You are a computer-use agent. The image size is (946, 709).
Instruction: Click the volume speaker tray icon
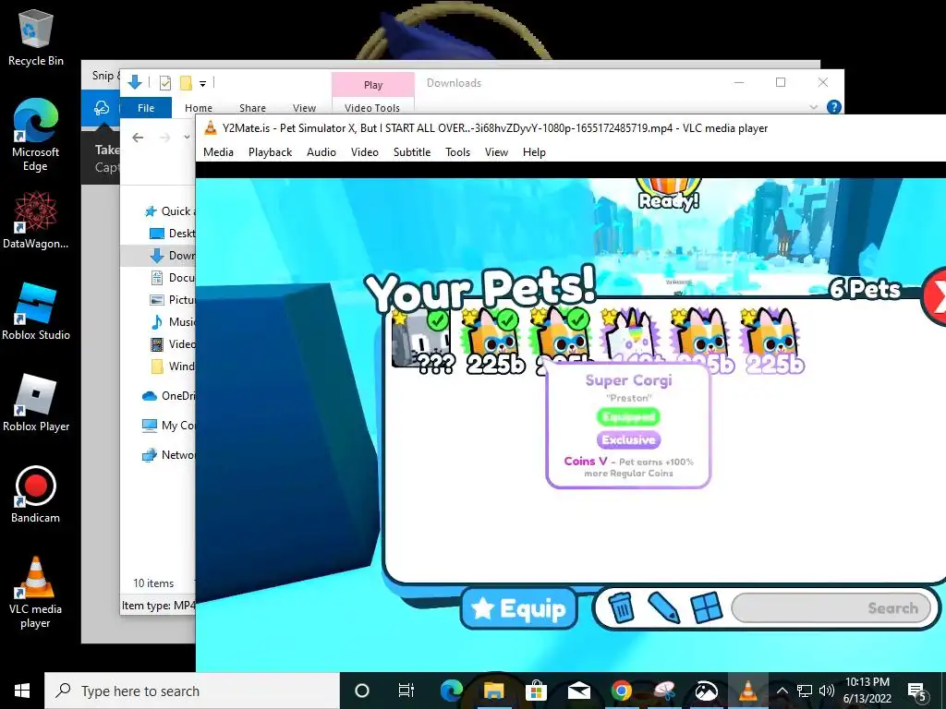827,691
